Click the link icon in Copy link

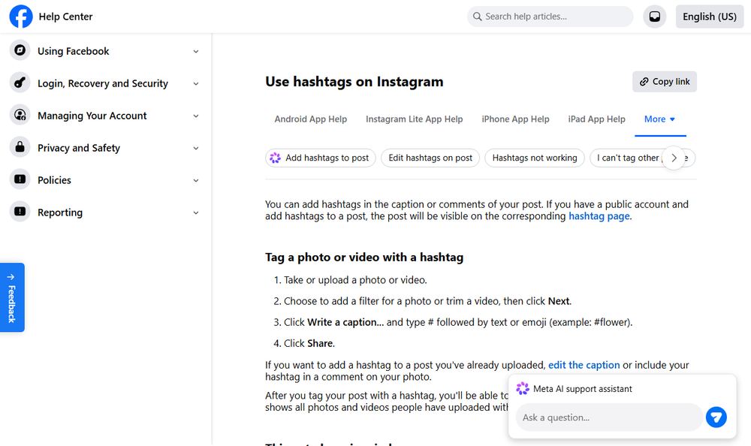(644, 82)
